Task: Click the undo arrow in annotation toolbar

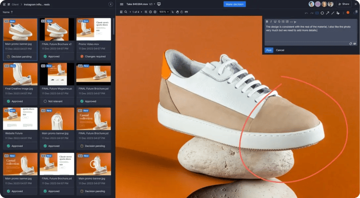Action: click(x=306, y=13)
